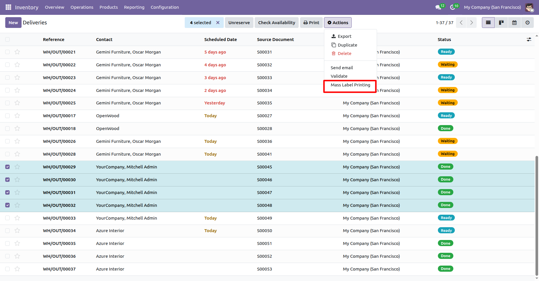
Task: Select Export in the Actions menu
Action: [x=344, y=36]
